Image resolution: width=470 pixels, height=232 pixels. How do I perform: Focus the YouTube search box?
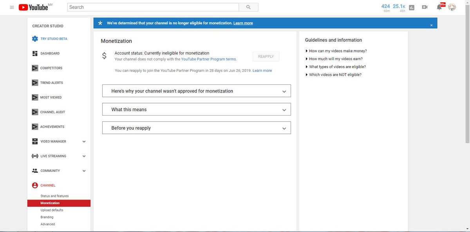coord(153,7)
